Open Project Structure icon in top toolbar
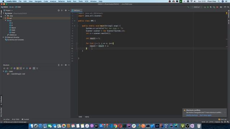230x129 pixels. pyautogui.click(x=225, y=7)
